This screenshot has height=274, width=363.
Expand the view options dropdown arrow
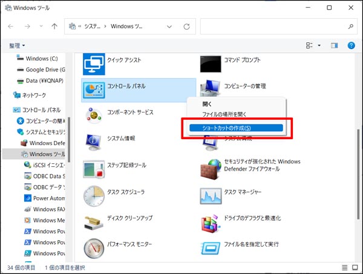[318, 45]
